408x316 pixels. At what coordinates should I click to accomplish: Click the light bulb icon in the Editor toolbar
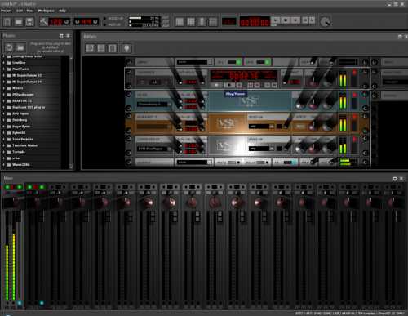(126, 48)
